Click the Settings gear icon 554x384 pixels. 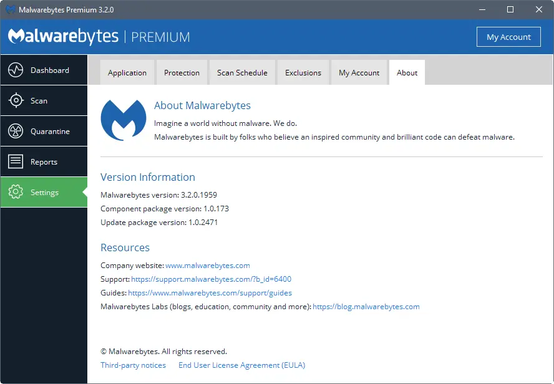click(x=16, y=193)
